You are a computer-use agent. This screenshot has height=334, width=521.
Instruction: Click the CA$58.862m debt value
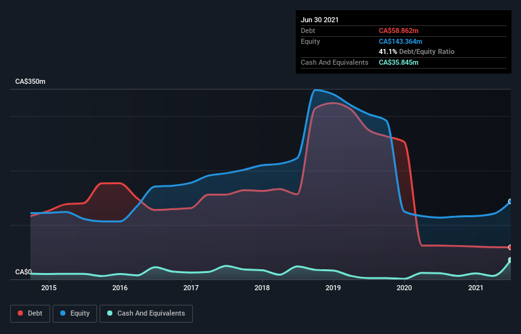[399, 30]
